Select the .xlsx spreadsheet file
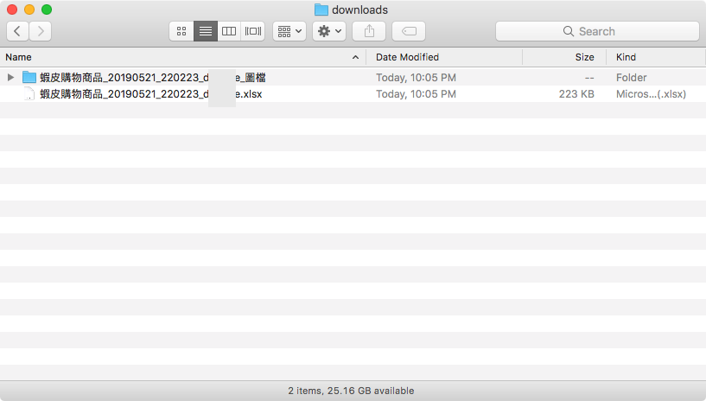 pos(151,94)
